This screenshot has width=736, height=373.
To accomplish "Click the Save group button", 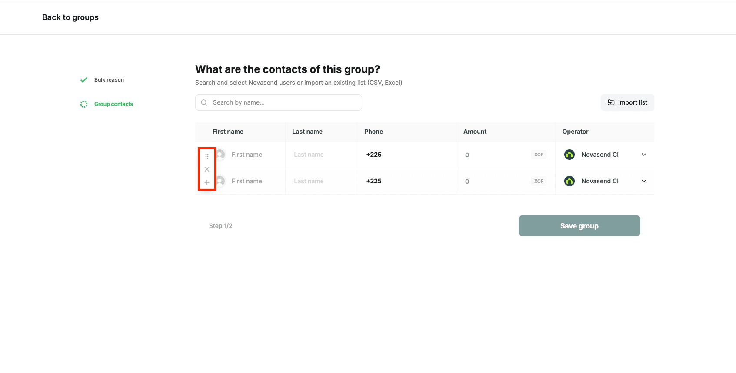I will 579,226.
